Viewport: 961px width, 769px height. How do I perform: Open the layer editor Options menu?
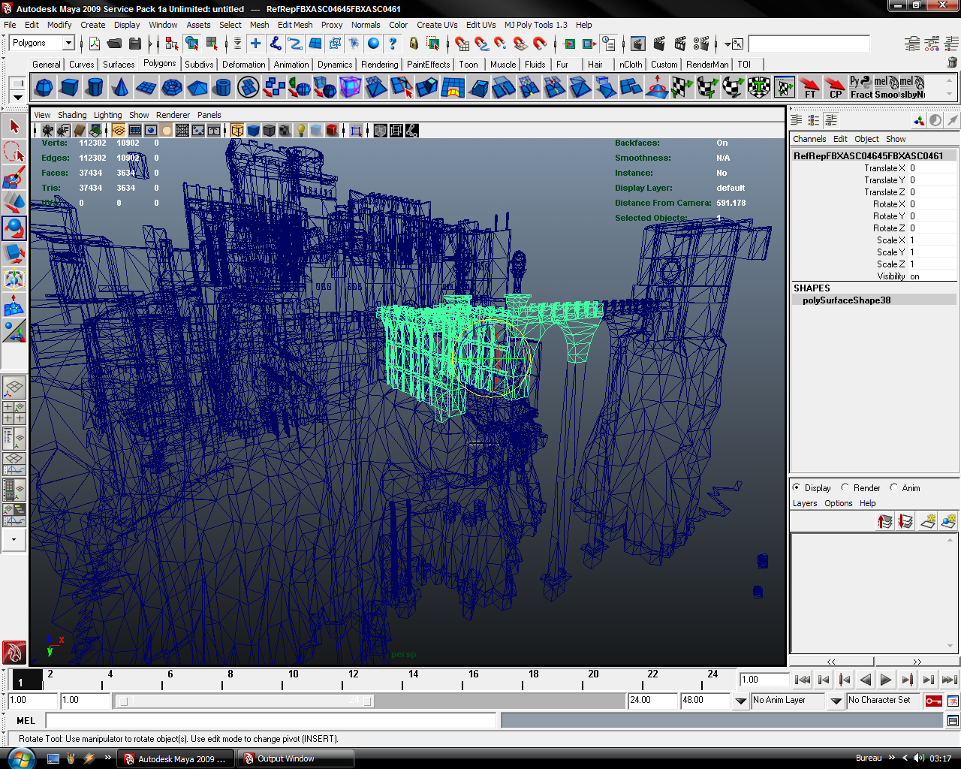coord(838,503)
